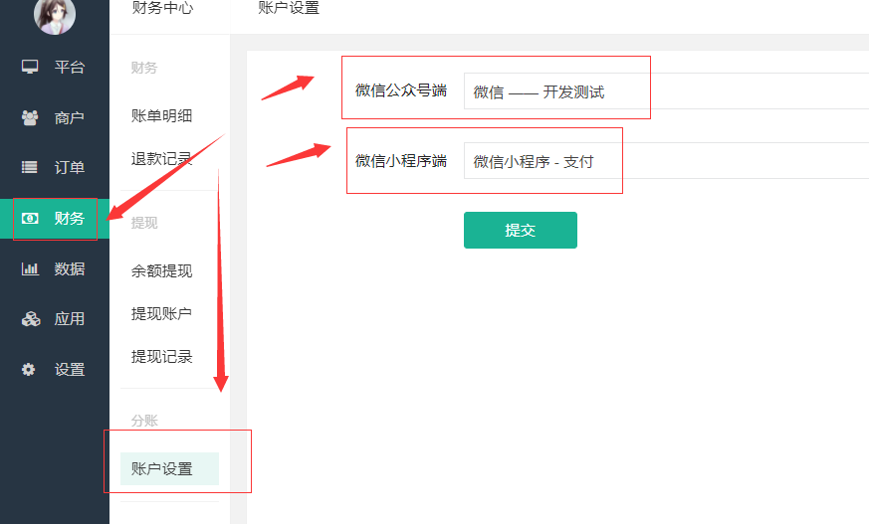The width and height of the screenshot is (869, 524).
Task: Open the 提现账户 page
Action: tap(162, 314)
